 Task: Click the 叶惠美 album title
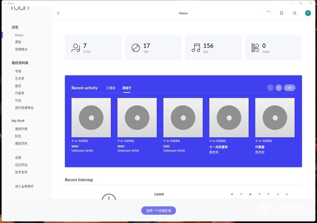pos(260,147)
